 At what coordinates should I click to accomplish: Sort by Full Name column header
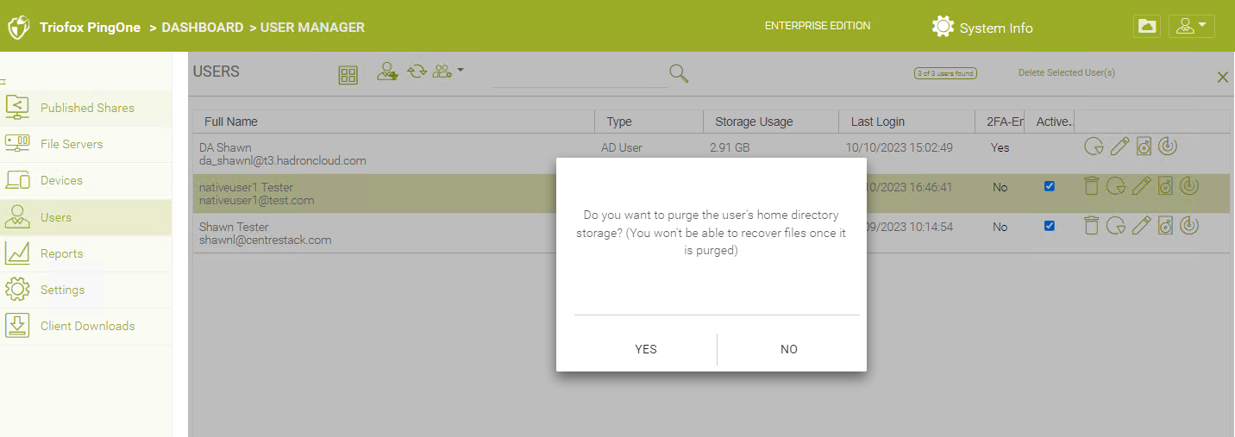pyautogui.click(x=394, y=122)
